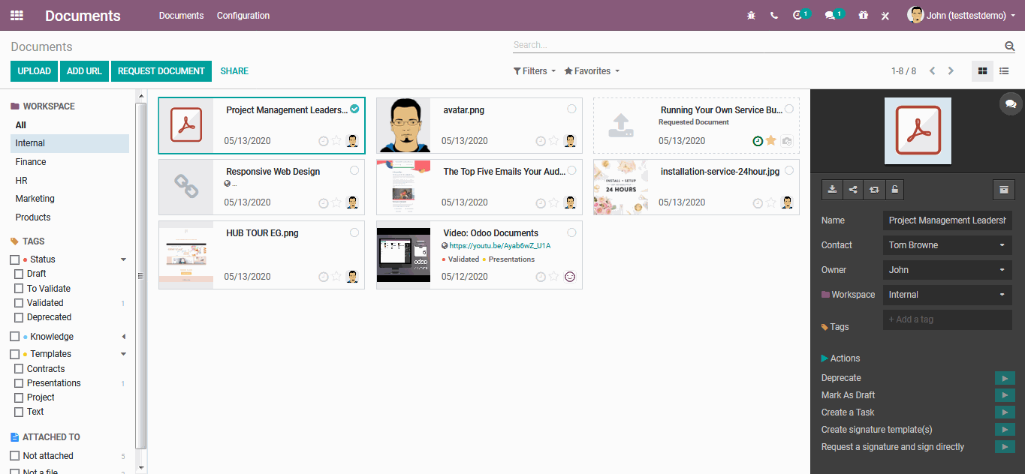Open the Configuration menu

243,15
